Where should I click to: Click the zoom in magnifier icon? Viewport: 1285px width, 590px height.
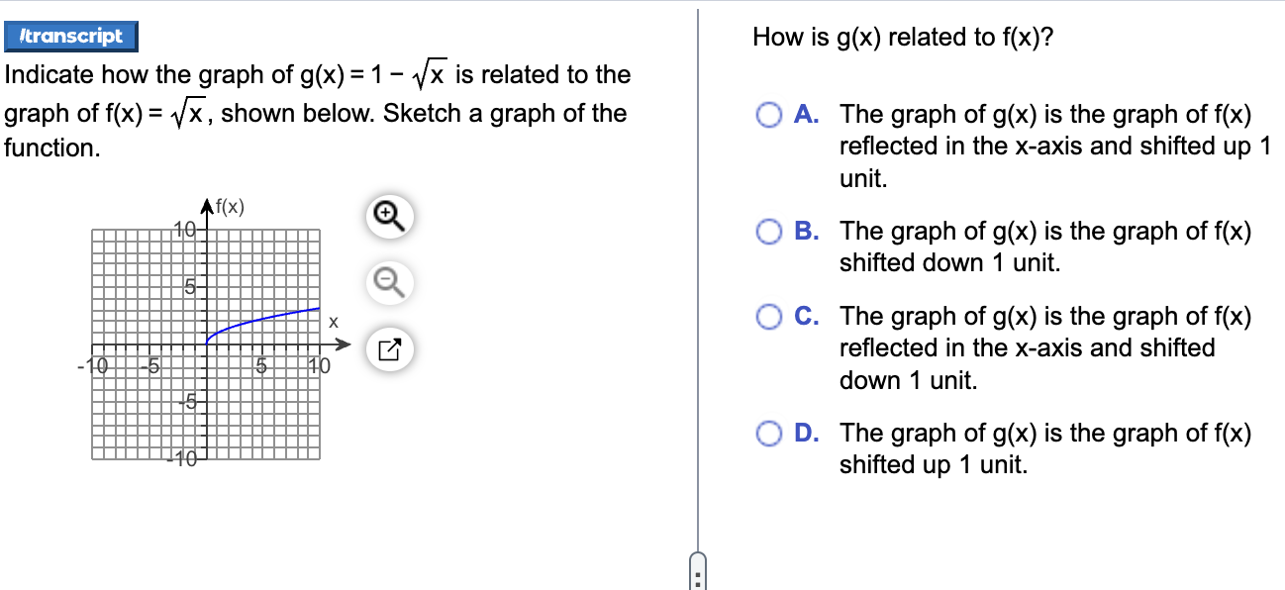tap(389, 218)
